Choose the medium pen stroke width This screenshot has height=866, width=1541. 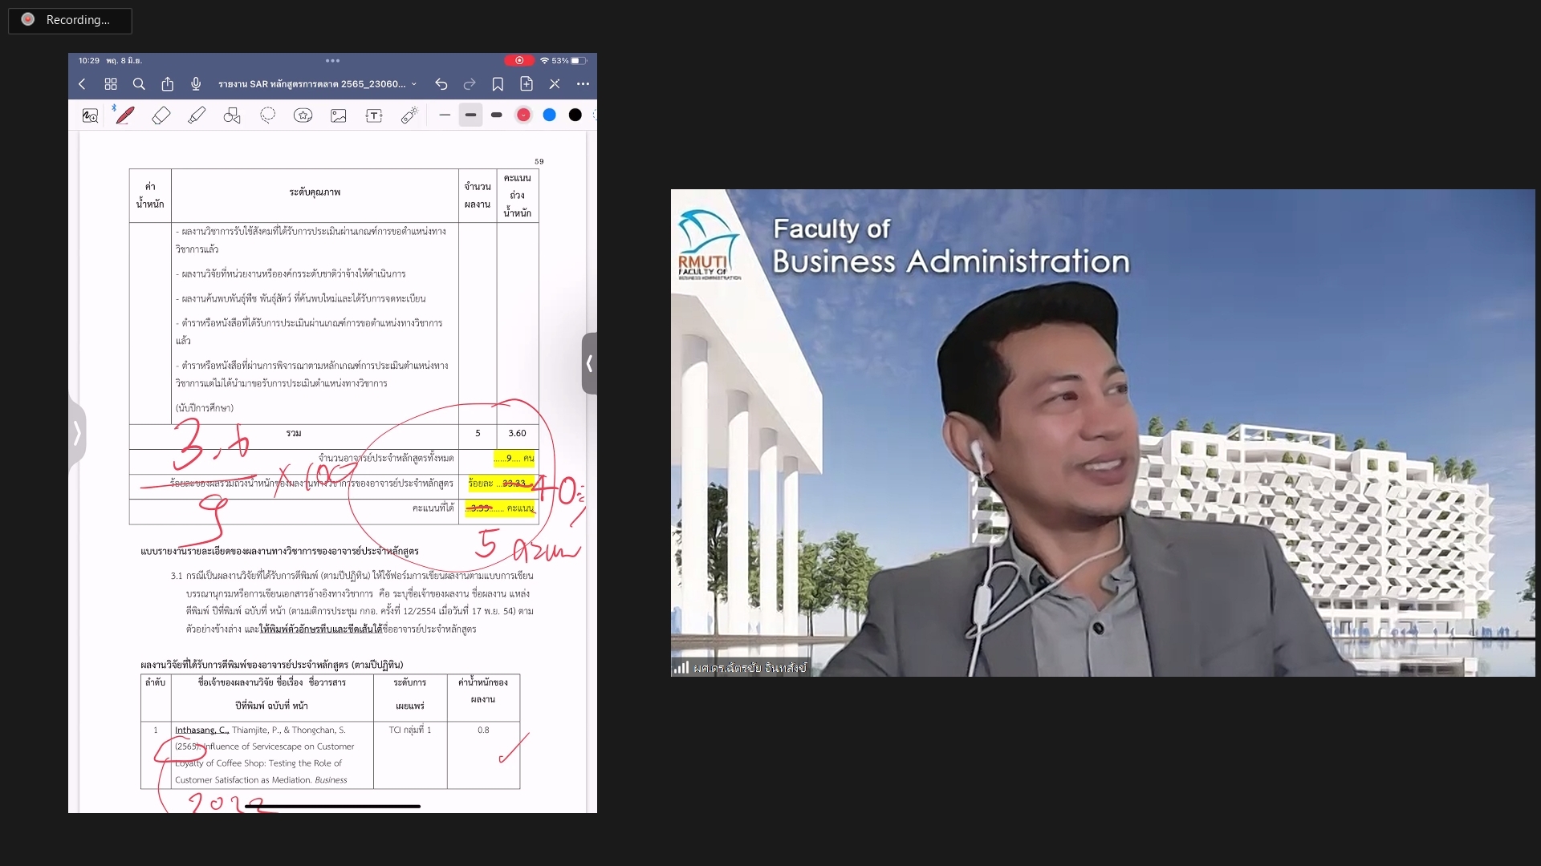click(470, 115)
